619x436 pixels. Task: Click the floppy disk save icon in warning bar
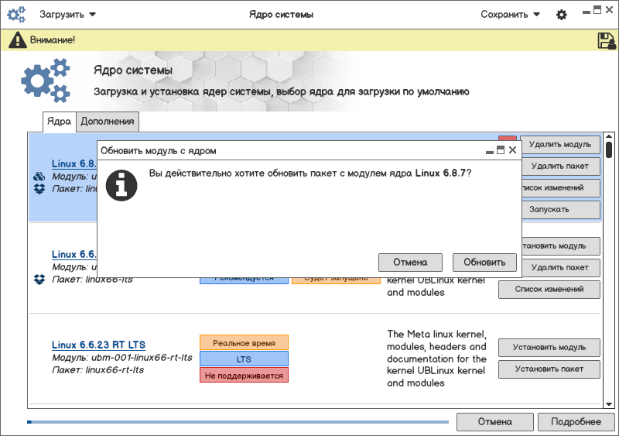[607, 40]
